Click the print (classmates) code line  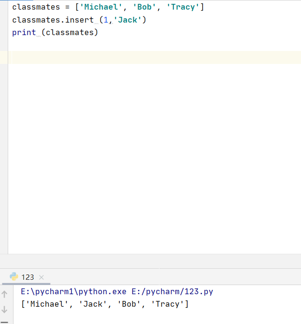click(55, 32)
